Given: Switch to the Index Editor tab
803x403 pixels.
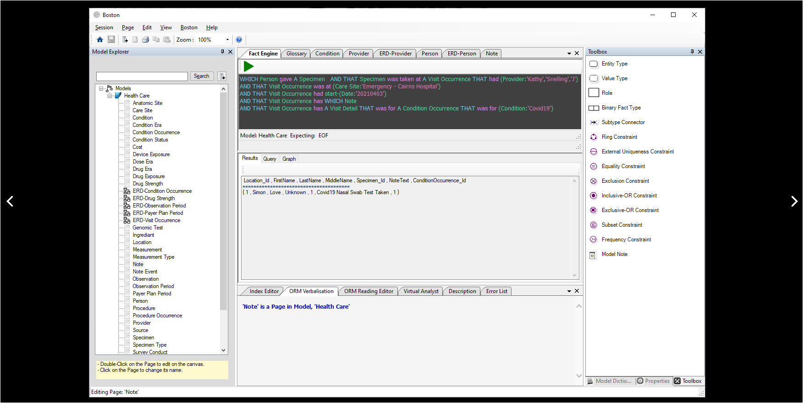Looking at the screenshot, I should (x=264, y=291).
